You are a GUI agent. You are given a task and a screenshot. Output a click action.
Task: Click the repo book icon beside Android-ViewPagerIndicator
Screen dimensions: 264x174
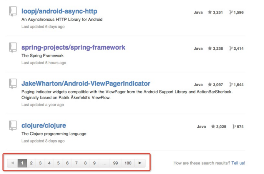coord(13,84)
